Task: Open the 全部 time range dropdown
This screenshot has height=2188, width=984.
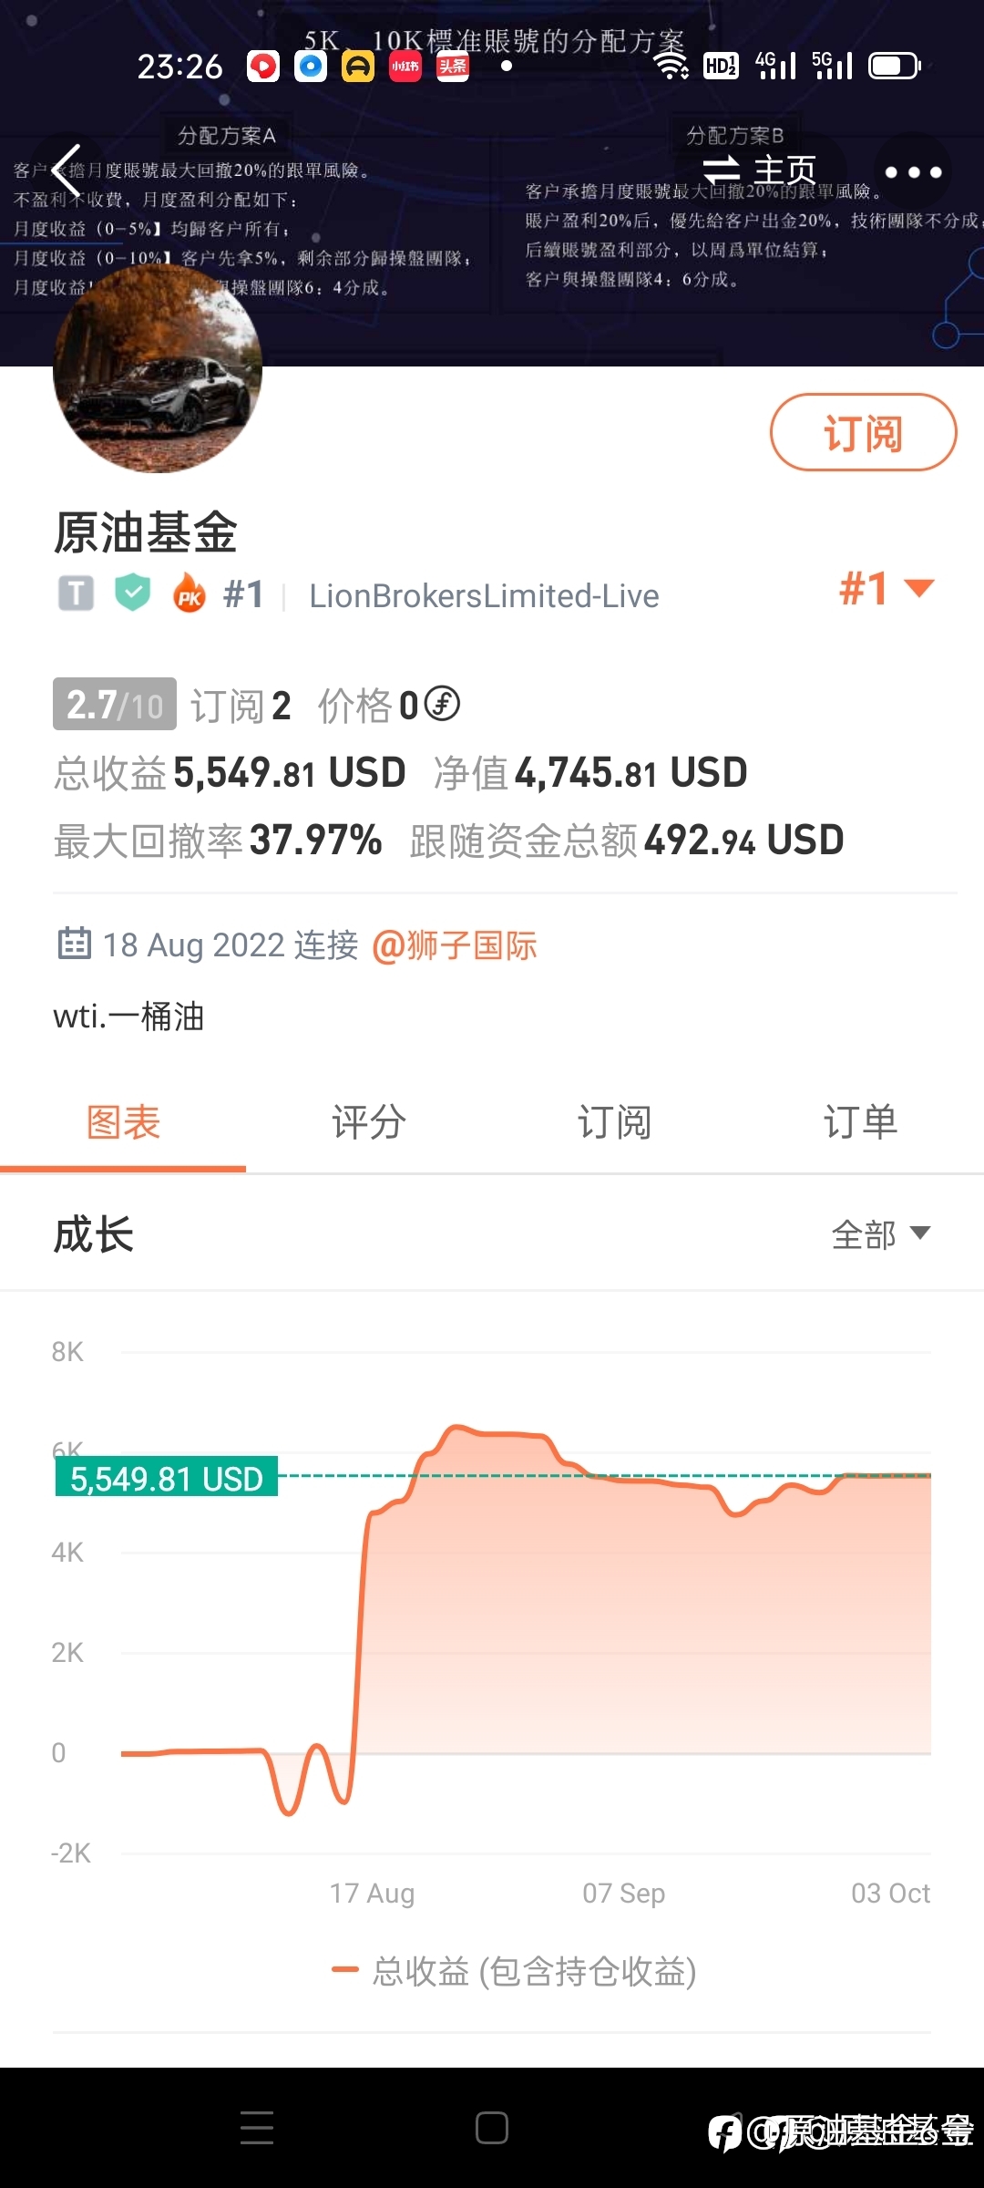Action: pyautogui.click(x=880, y=1234)
